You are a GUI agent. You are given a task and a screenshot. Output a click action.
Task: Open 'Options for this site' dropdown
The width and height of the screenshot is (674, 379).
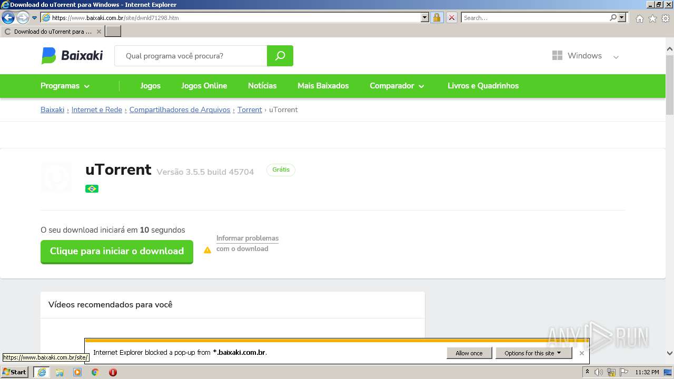(533, 353)
